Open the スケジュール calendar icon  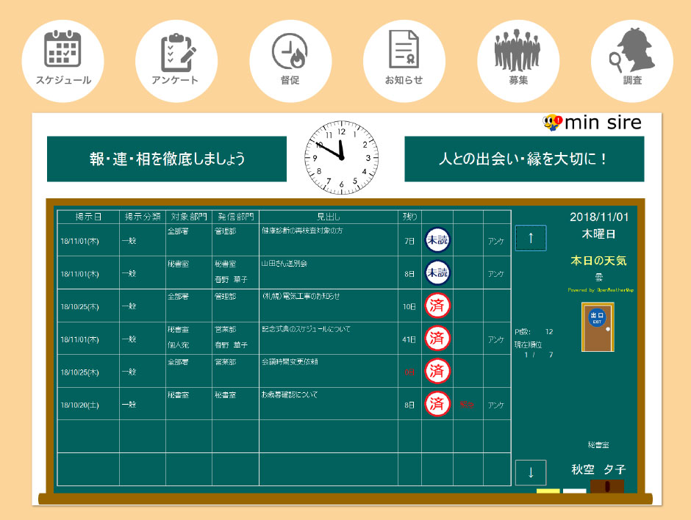63,61
